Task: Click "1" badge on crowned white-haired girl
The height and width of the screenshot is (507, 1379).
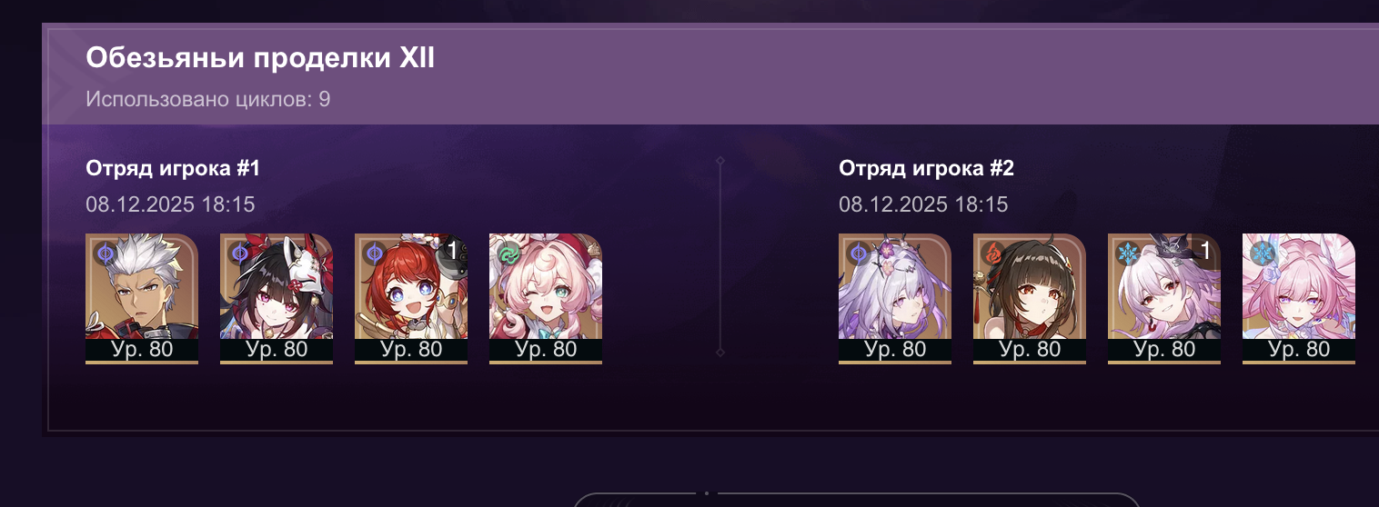Action: point(1206,250)
